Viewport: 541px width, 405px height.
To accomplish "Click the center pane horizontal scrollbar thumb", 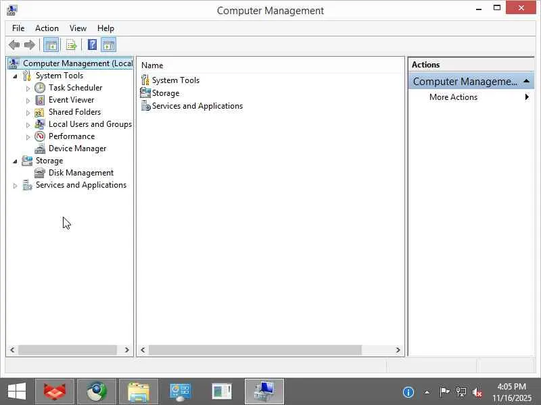I will tap(256, 350).
